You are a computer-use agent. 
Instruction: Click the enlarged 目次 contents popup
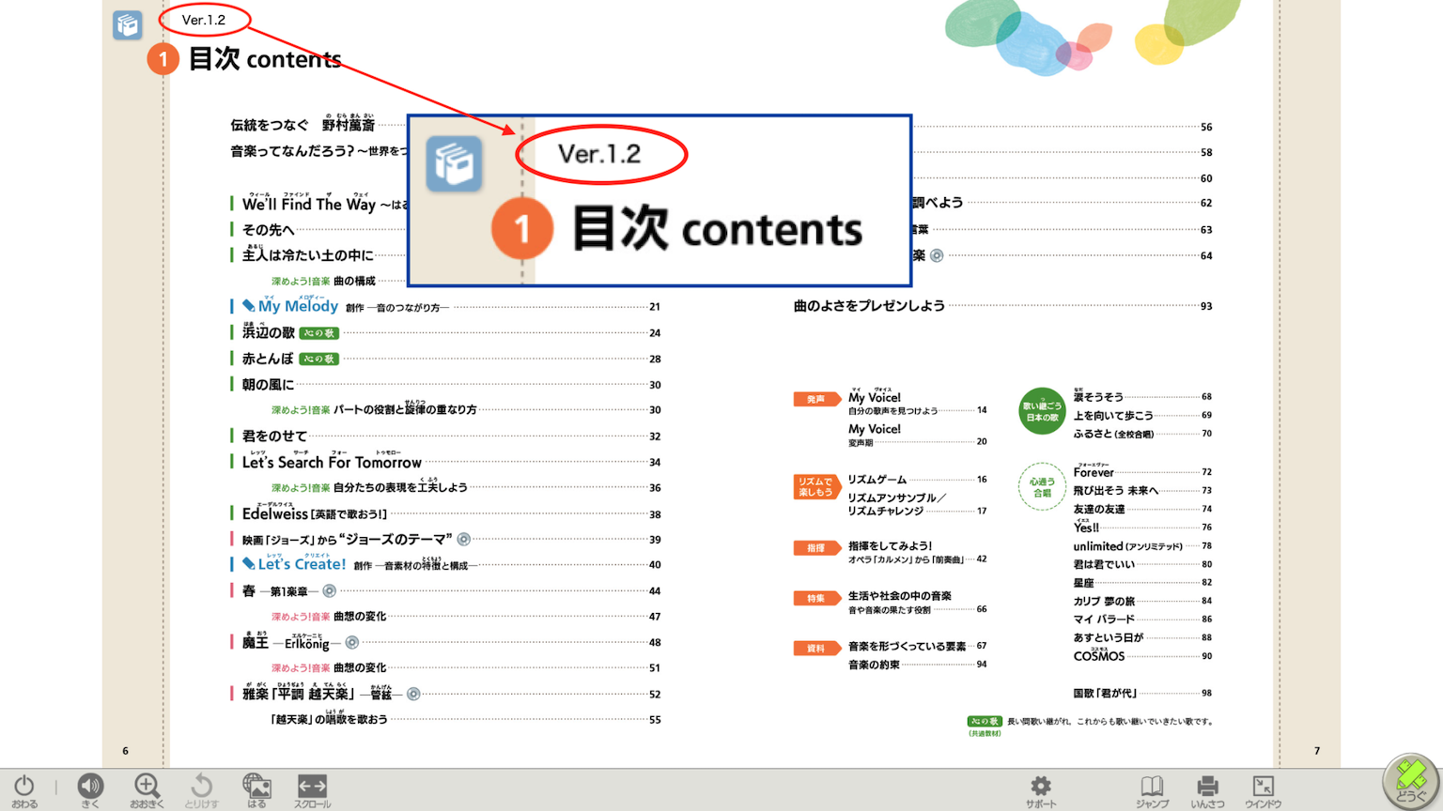[x=659, y=200]
